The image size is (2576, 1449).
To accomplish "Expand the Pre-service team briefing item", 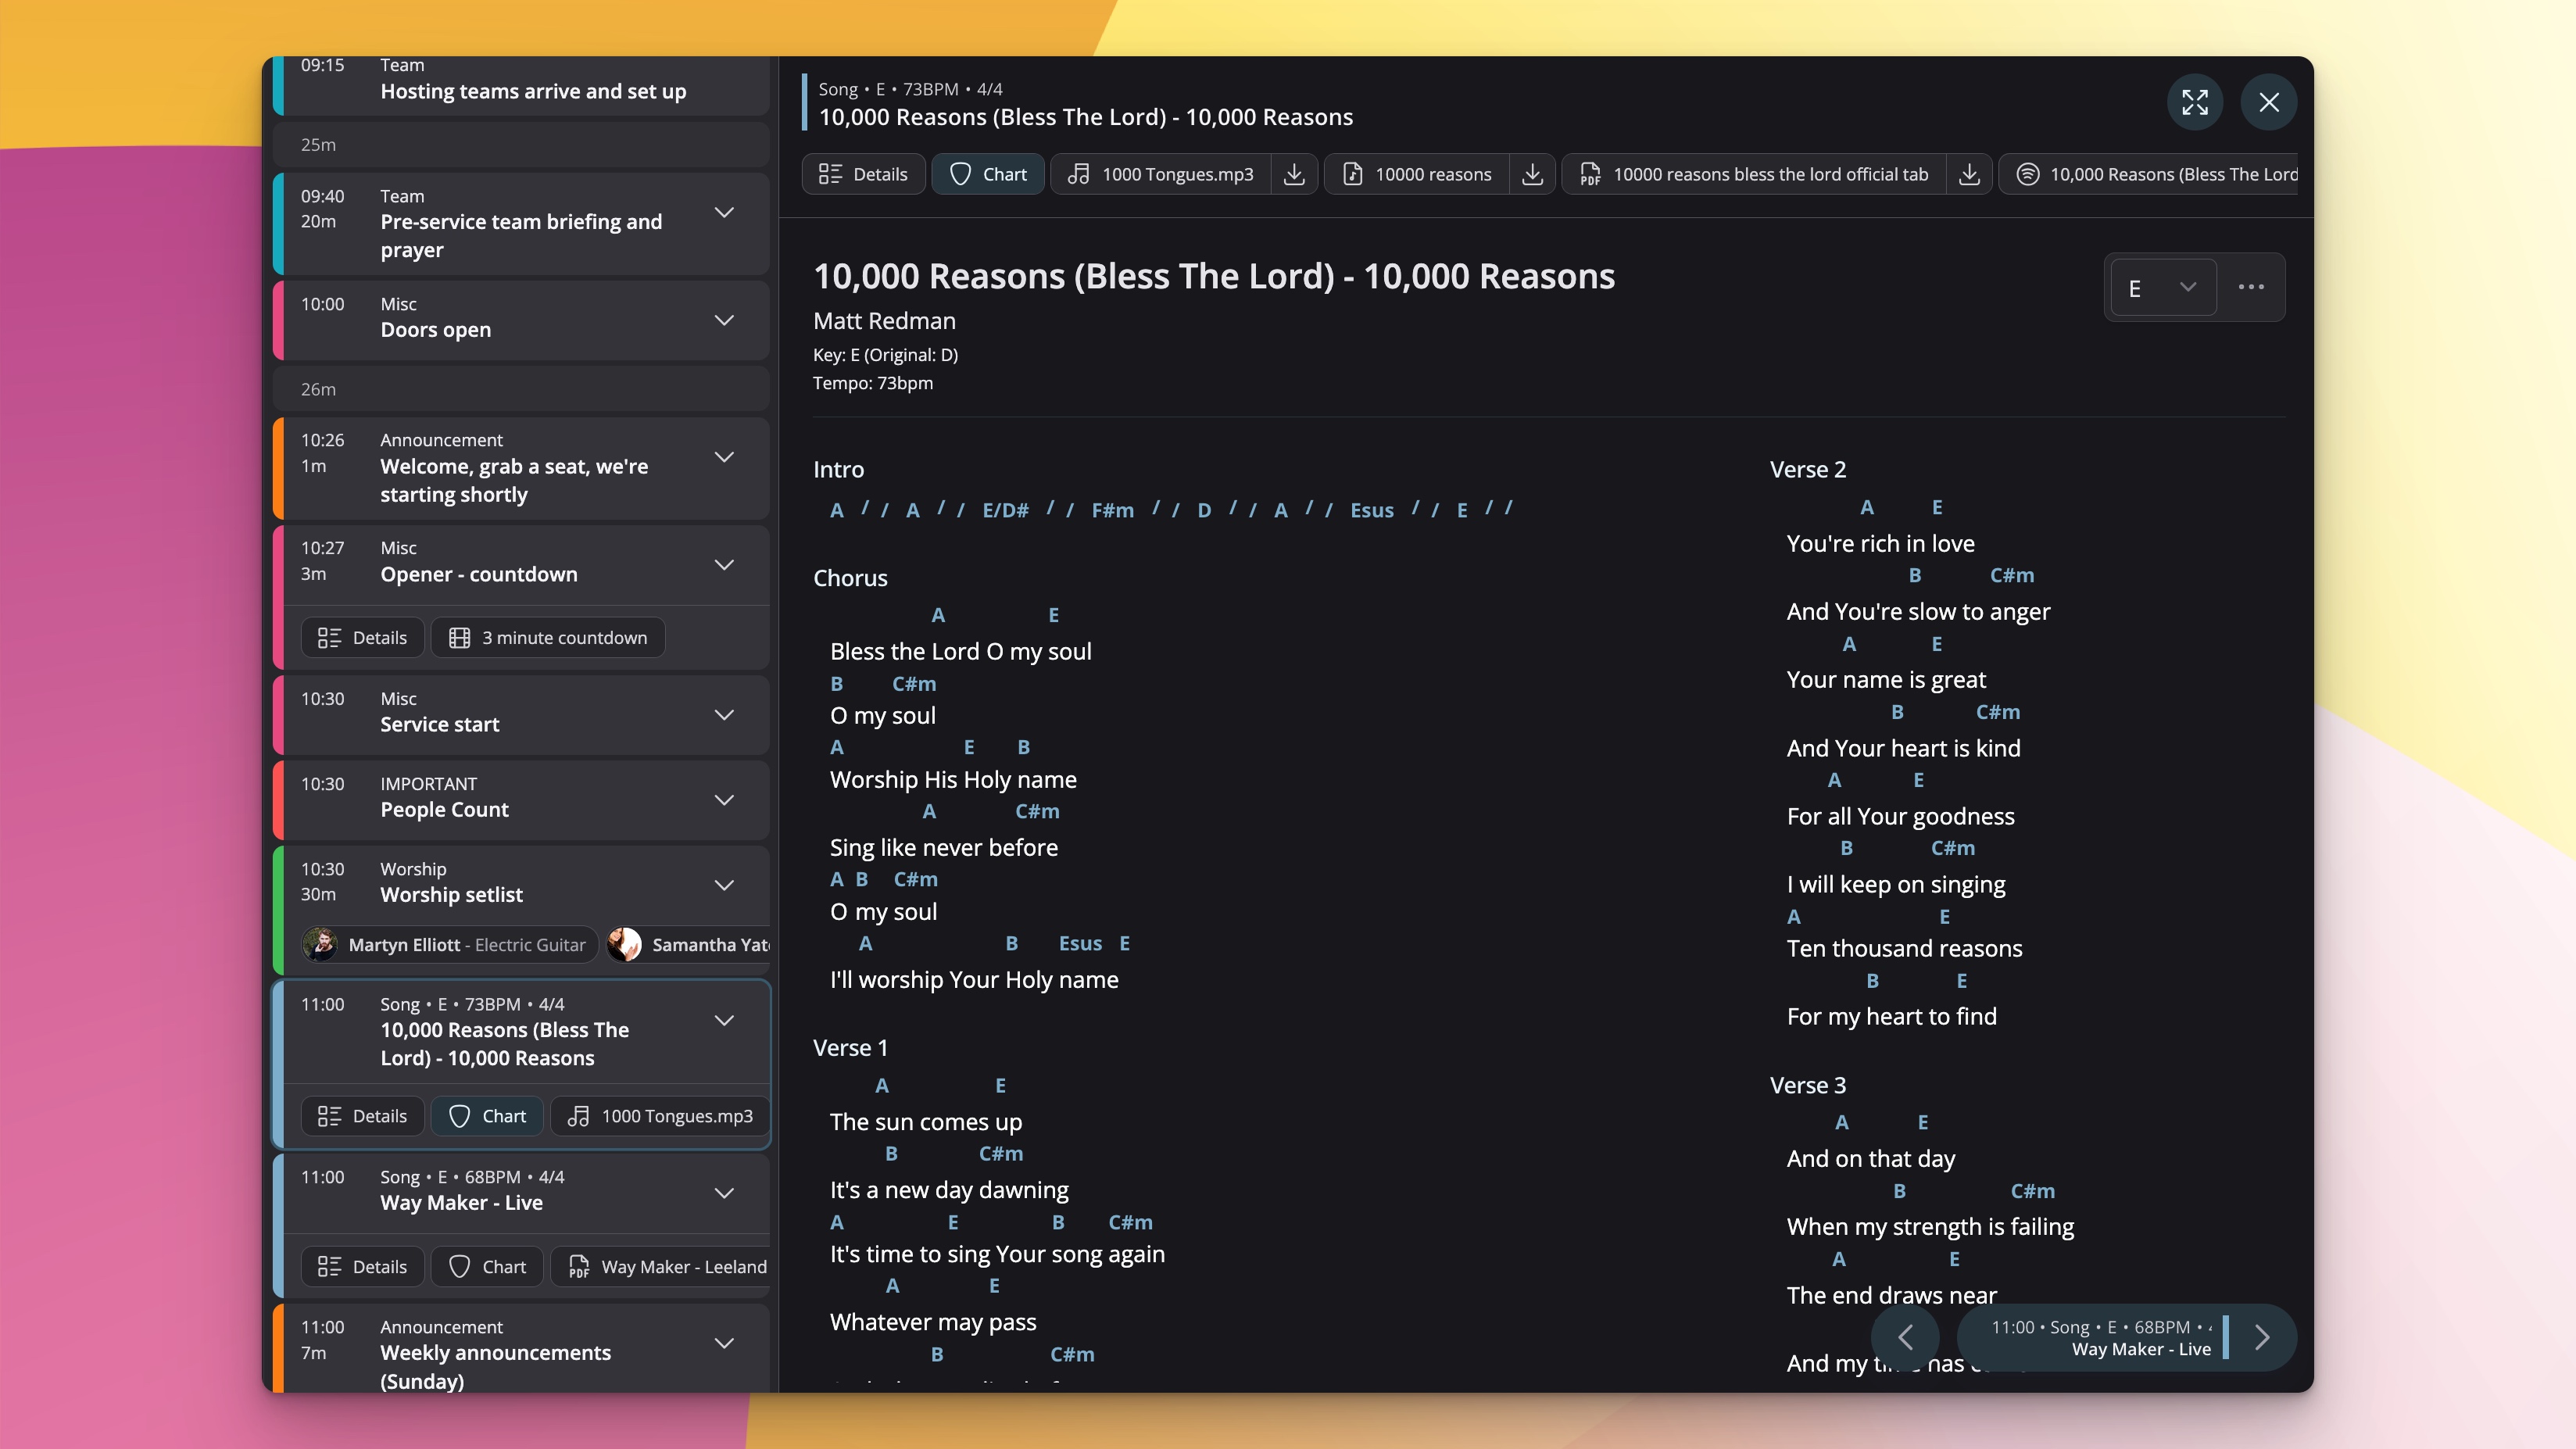I will (x=724, y=212).
